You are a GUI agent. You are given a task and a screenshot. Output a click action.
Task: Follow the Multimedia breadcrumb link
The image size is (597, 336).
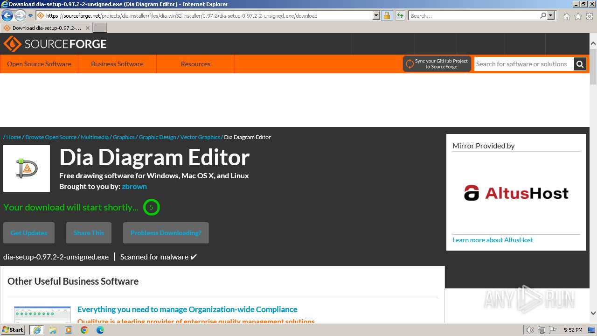(95, 137)
